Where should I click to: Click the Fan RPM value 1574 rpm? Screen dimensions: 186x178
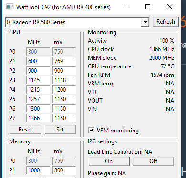point(162,75)
